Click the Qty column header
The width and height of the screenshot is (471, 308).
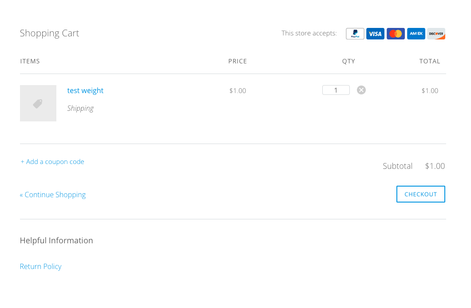coord(348,61)
